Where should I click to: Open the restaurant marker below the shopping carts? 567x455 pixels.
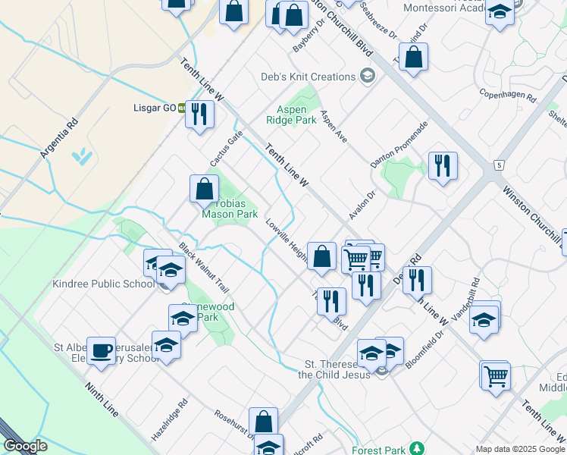366,287
